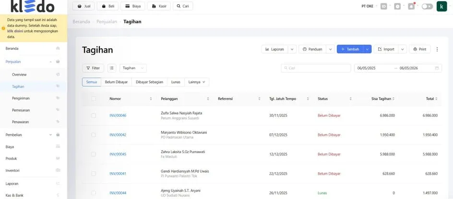Click the Penjualan basket icon in sidebar
The width and height of the screenshot is (453, 199).
58,61
